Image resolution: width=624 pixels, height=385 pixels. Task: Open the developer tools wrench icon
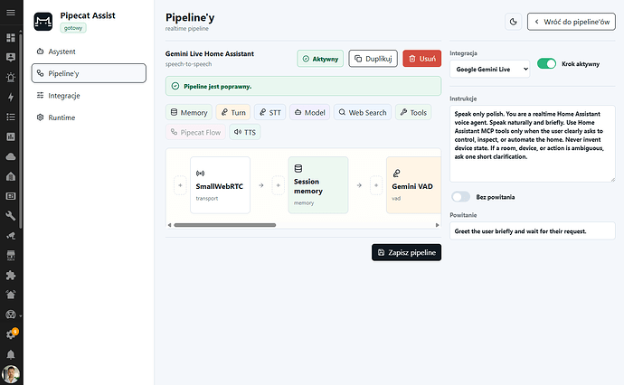coord(11,216)
